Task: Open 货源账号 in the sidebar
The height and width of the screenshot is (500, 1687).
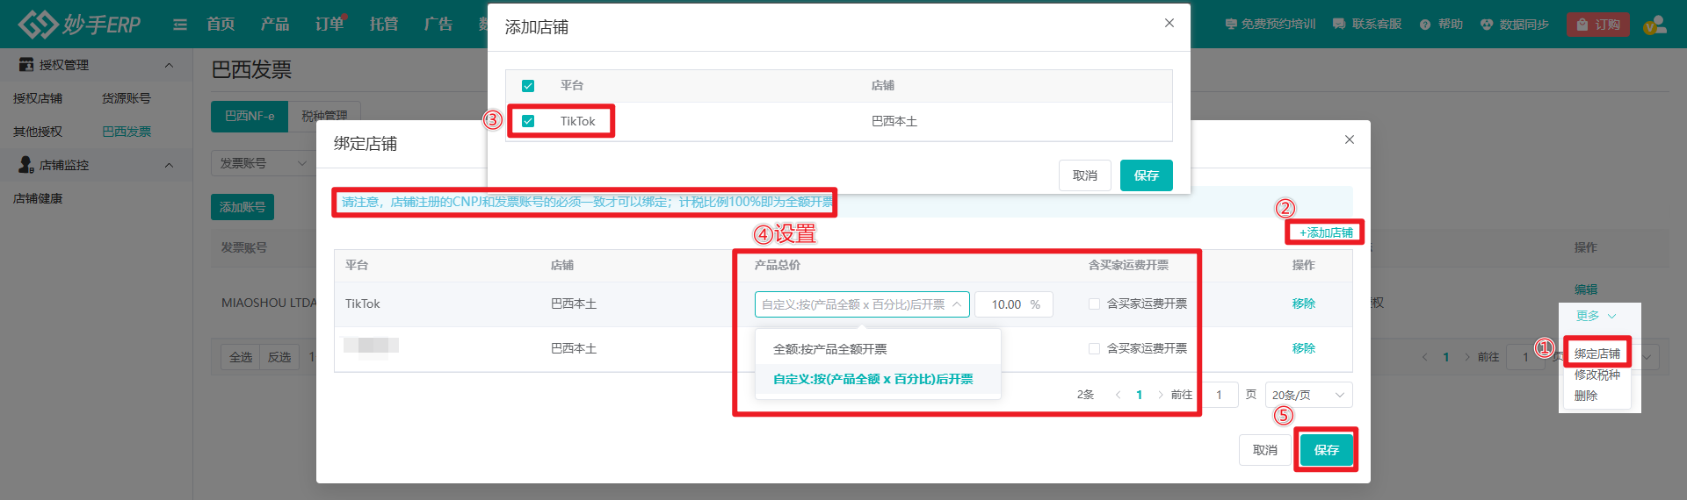Action: click(127, 98)
